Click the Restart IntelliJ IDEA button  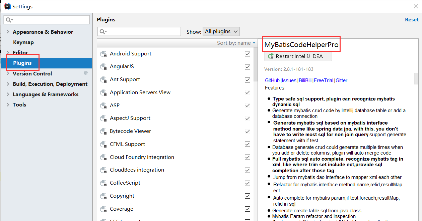coord(298,56)
